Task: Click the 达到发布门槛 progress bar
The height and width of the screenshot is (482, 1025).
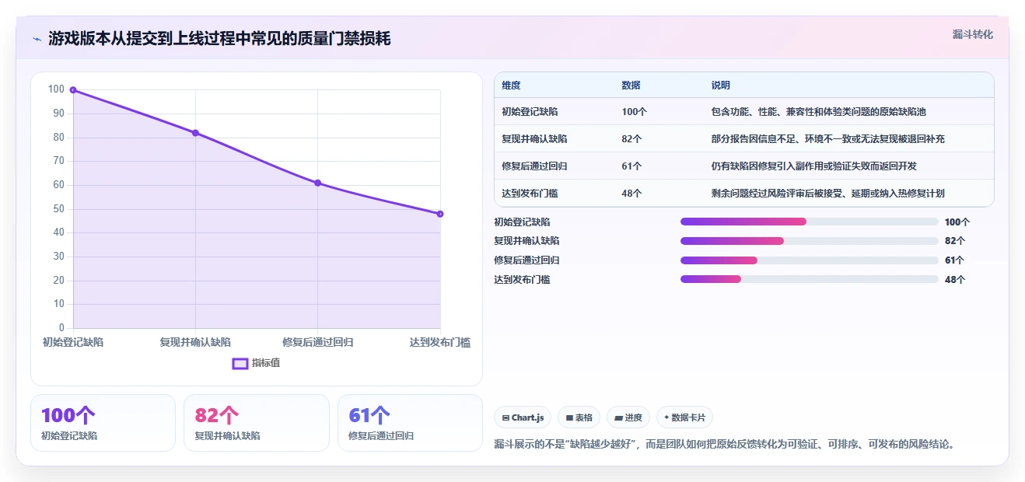Action: [810, 279]
